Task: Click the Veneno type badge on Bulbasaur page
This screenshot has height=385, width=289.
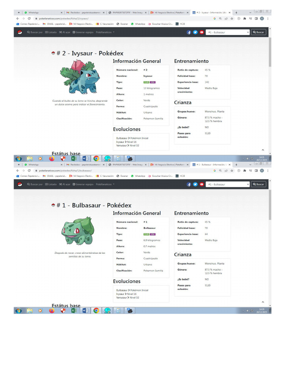Action: point(153,234)
